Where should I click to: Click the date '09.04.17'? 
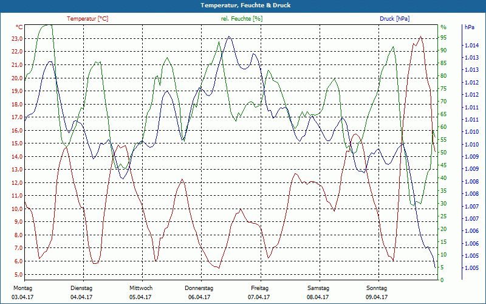(377, 297)
